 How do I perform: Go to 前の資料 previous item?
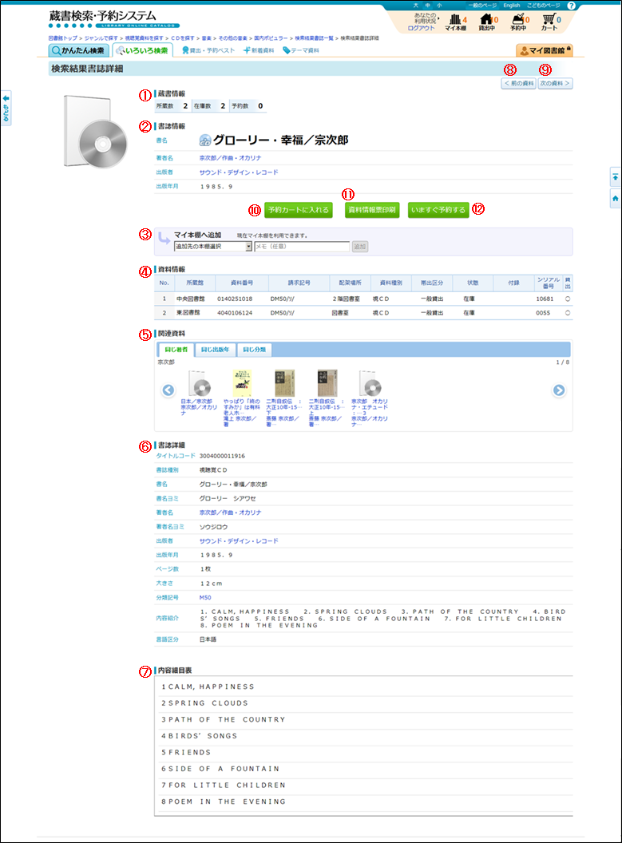click(x=519, y=83)
